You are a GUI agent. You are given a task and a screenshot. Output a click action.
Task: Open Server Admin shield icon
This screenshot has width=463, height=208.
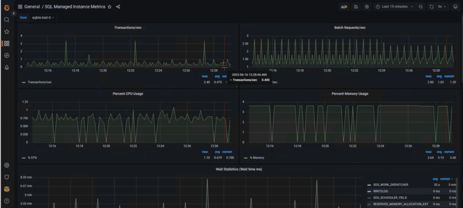(7, 177)
